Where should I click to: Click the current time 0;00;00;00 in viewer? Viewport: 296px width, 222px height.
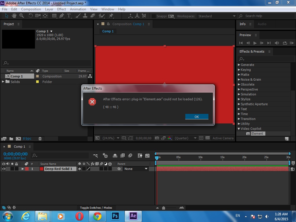(143, 138)
